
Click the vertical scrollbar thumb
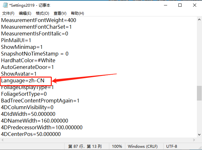199,93
